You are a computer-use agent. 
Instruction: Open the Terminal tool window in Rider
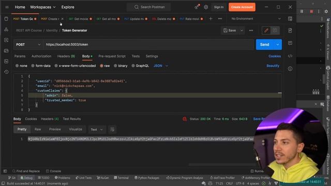point(121,178)
